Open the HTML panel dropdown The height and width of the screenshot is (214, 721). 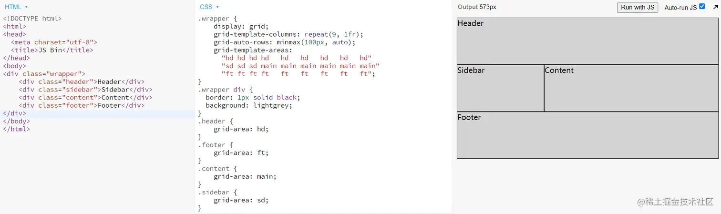pos(16,7)
